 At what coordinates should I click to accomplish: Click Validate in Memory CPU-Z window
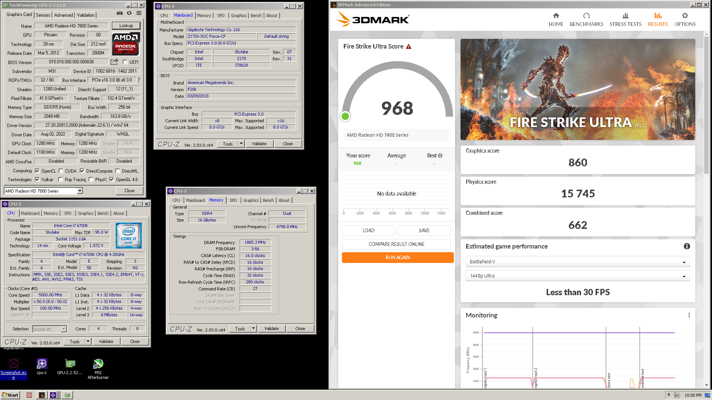pyautogui.click(x=271, y=329)
